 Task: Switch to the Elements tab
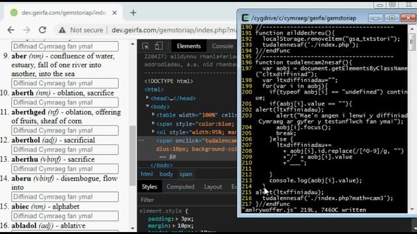click(x=188, y=46)
